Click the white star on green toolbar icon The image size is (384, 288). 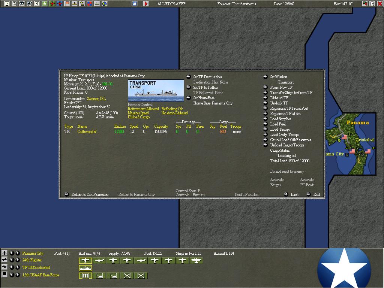click(44, 4)
